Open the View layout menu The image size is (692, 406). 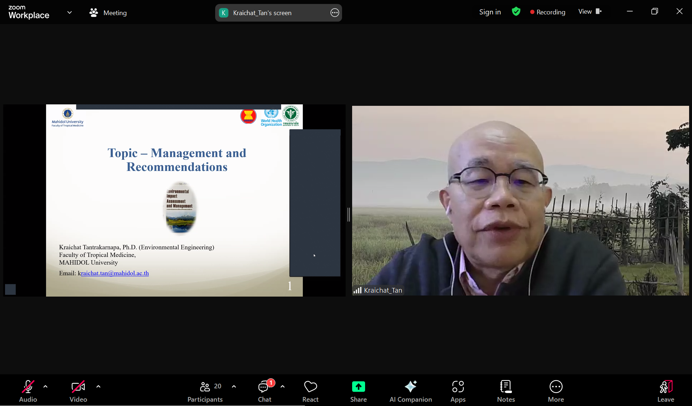pos(590,12)
